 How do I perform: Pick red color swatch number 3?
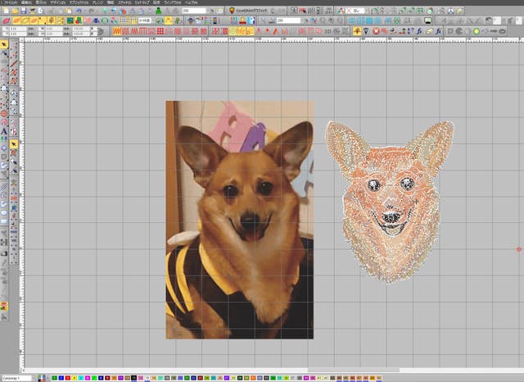tap(68, 378)
